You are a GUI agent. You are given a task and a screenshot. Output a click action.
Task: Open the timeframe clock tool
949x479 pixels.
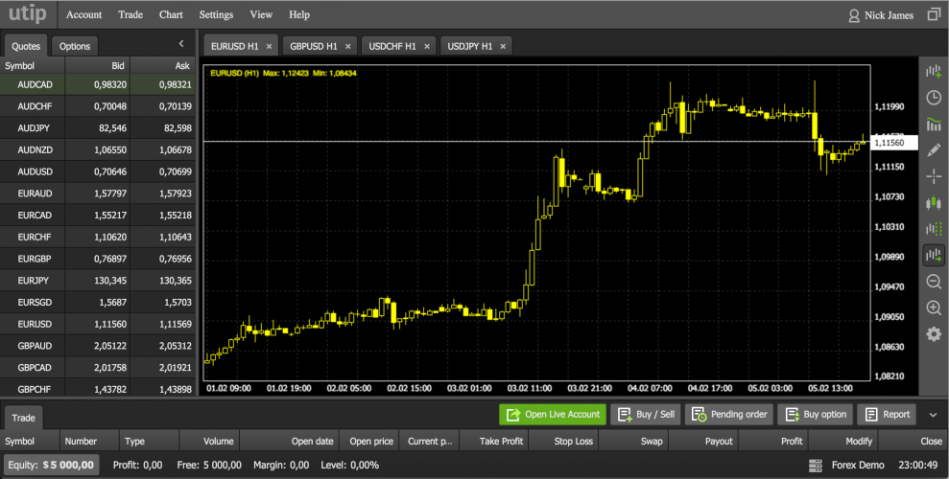point(933,98)
